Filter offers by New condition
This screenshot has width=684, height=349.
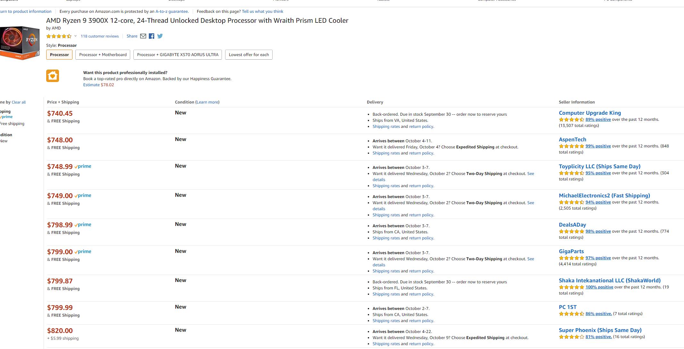4,141
